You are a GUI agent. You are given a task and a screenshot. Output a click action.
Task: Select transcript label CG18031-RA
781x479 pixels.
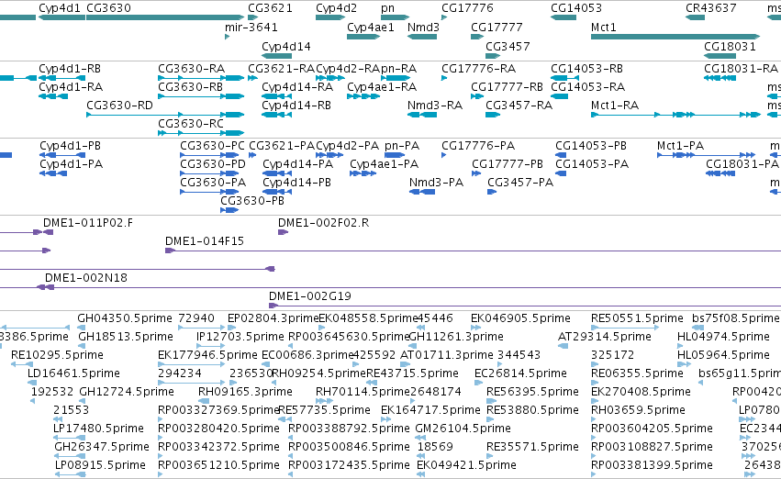742,69
